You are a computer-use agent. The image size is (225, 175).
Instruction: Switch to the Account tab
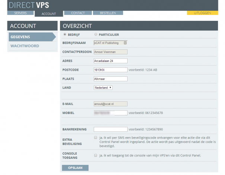[49, 14]
